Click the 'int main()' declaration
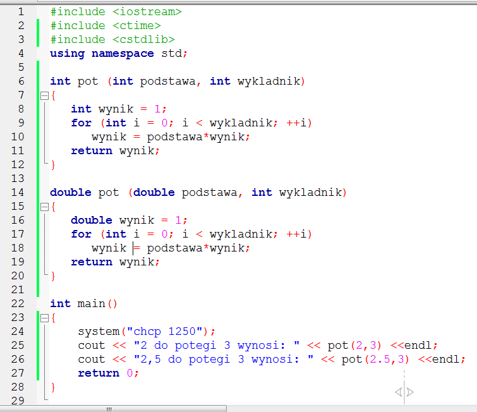The width and height of the screenshot is (477, 412). pyautogui.click(x=83, y=304)
